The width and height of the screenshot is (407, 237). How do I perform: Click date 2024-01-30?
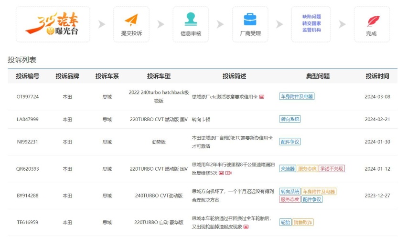pos(377,142)
